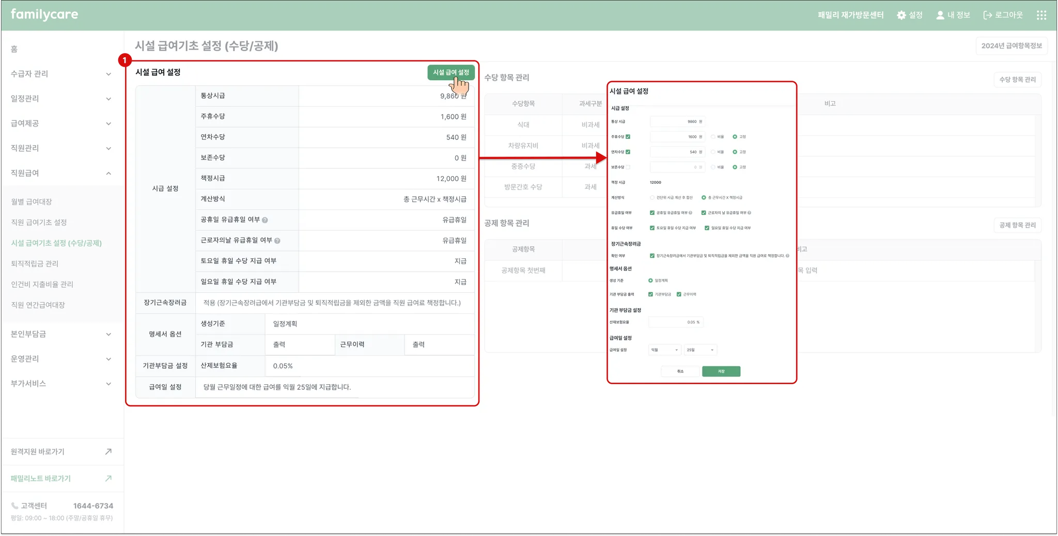The height and width of the screenshot is (536, 1058).
Task: Toggle the 공휴일 유급휴일 여부 checkbox in dialog
Action: click(652, 213)
